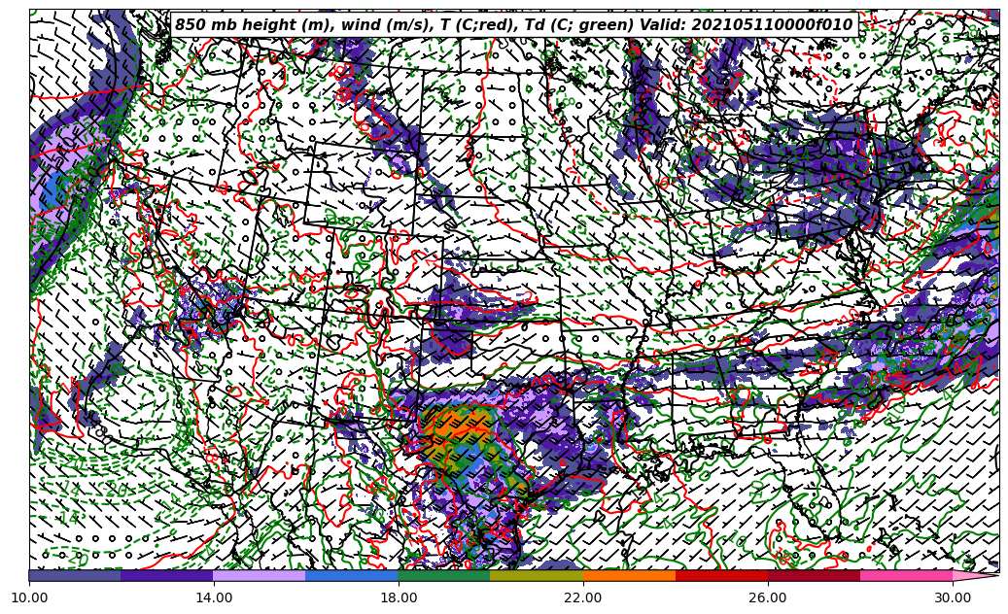1008x614 pixels.
Task: Click the slate blue first colorbar segment
Action: [x=75, y=576]
